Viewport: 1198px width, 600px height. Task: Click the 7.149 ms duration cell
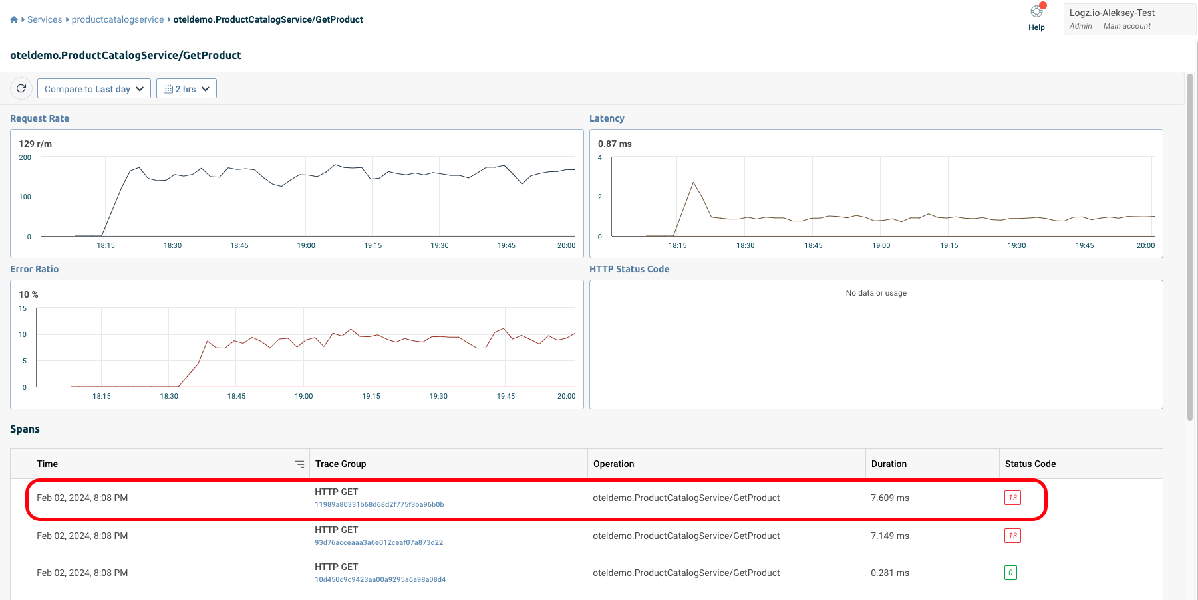click(890, 536)
